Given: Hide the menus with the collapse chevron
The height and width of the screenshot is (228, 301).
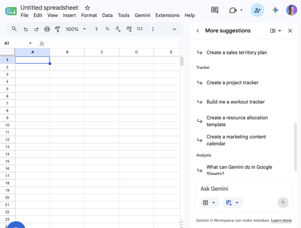Looking at the screenshot, I should pos(174,29).
